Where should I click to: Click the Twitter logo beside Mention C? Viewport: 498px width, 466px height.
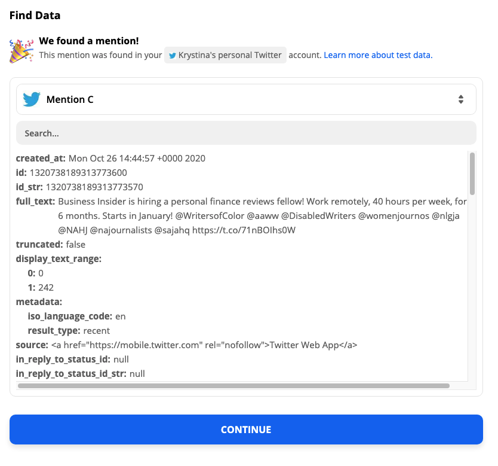click(32, 99)
